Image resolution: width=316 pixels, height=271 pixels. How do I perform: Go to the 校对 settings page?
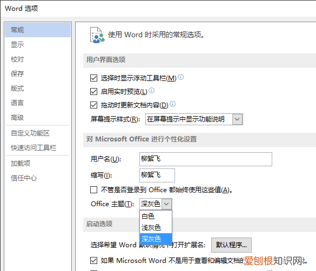click(x=17, y=59)
